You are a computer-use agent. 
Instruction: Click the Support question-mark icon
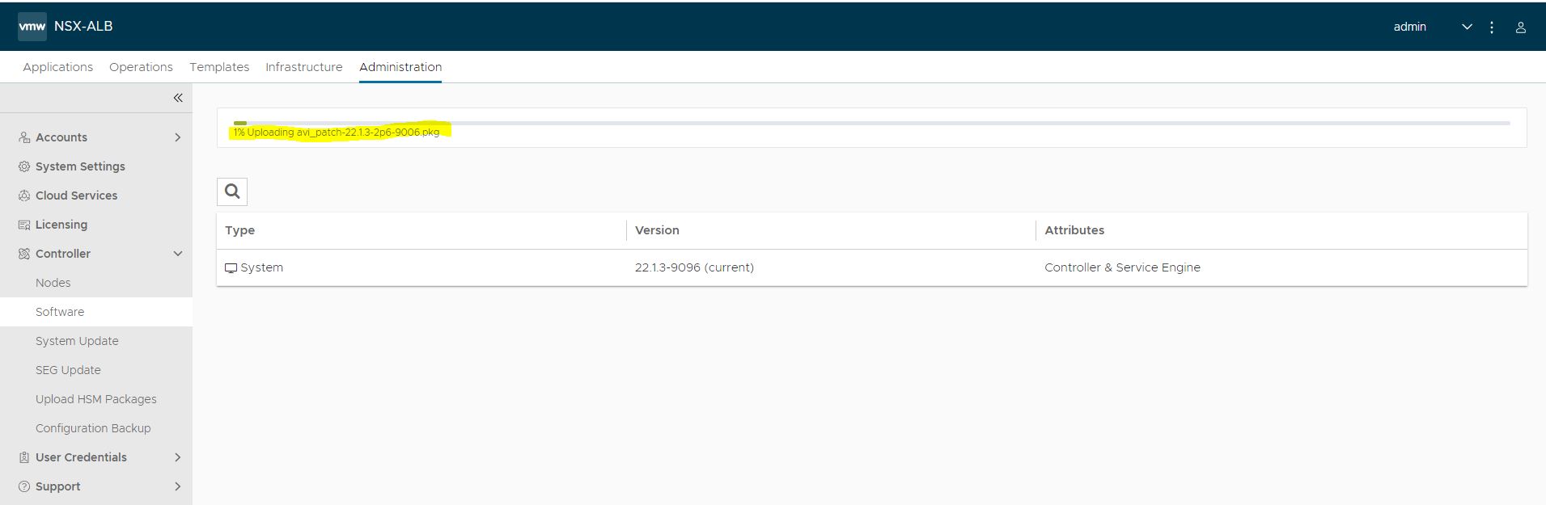24,486
